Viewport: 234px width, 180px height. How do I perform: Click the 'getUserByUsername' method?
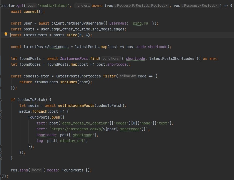click(85, 23)
